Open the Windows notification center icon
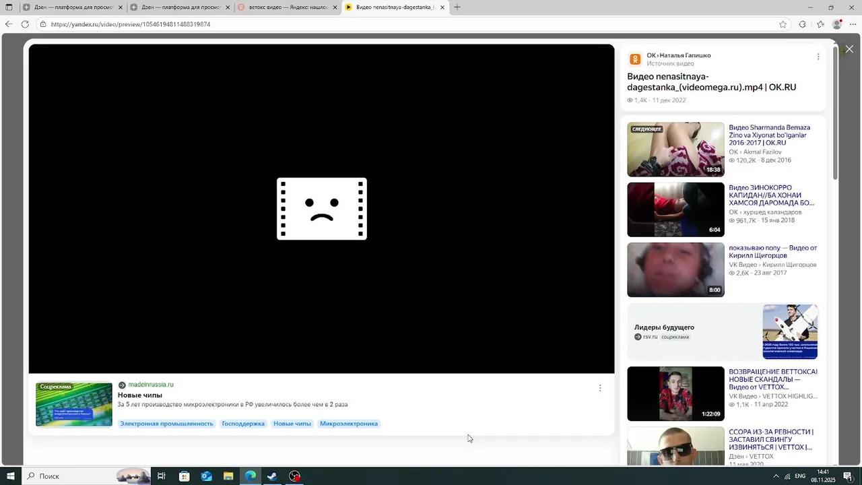862x485 pixels. point(848,476)
